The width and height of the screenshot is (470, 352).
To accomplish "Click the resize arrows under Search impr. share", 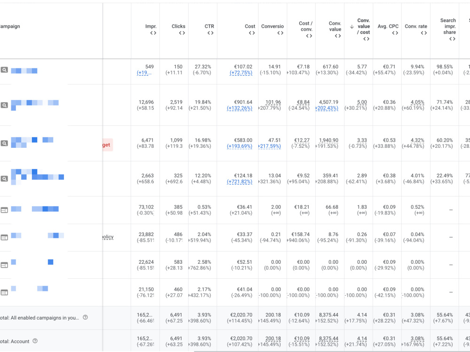I will pos(452,39).
